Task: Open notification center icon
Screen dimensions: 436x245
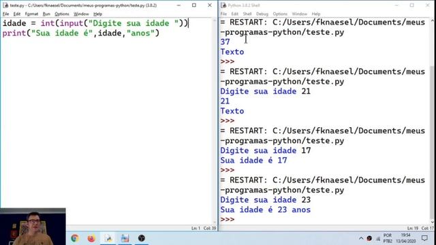Action: (x=424, y=238)
